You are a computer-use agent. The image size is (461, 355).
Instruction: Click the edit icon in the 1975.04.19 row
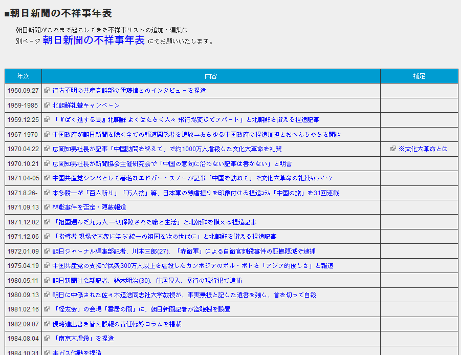47,265
